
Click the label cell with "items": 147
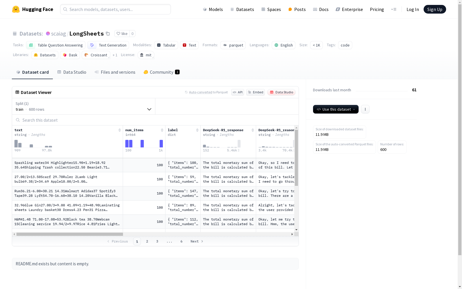(x=183, y=193)
